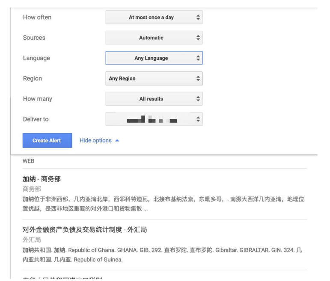330x281 pixels.
Task: Open the Any Language dropdown
Action: [x=154, y=58]
